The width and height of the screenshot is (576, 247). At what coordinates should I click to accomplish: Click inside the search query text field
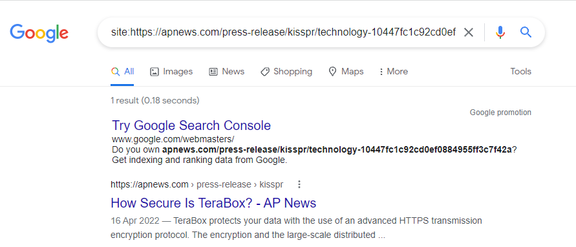283,32
